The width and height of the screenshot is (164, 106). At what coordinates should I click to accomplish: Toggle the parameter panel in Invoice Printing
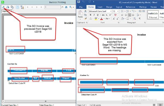click(x=17, y=7)
